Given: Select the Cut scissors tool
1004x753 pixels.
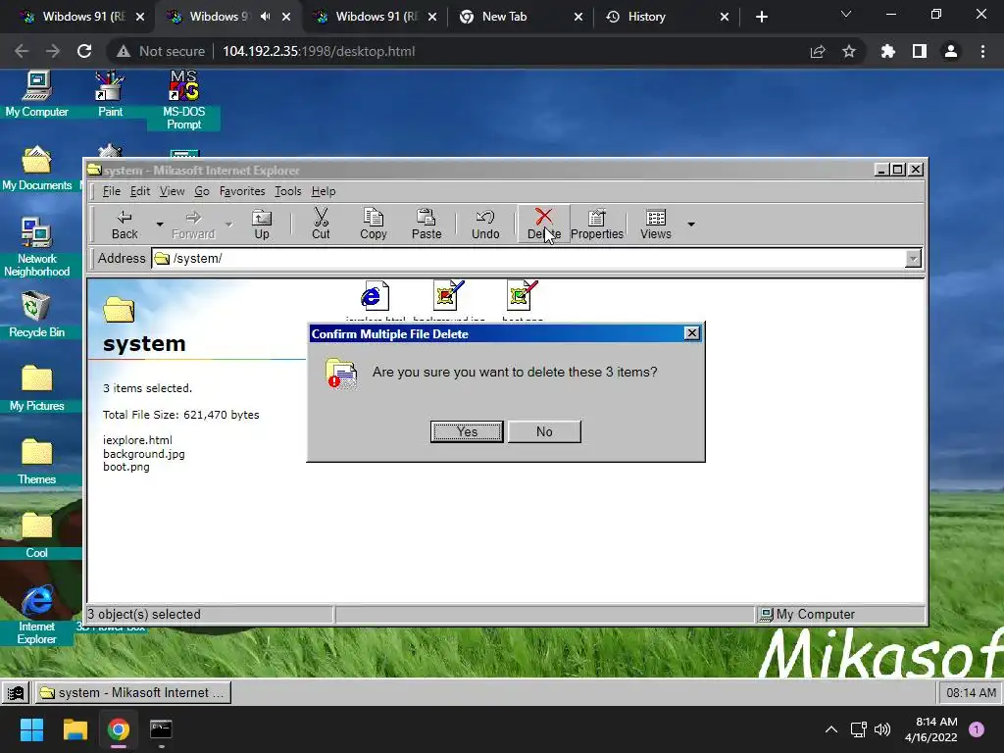Looking at the screenshot, I should 321,225.
